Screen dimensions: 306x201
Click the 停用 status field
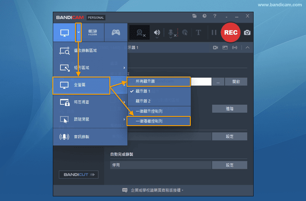pyautogui.click(x=161, y=165)
